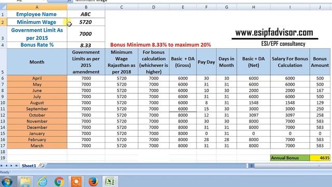This screenshot has width=332, height=187.
Task: Launch Firefox from taskbar
Action: (x=93, y=182)
